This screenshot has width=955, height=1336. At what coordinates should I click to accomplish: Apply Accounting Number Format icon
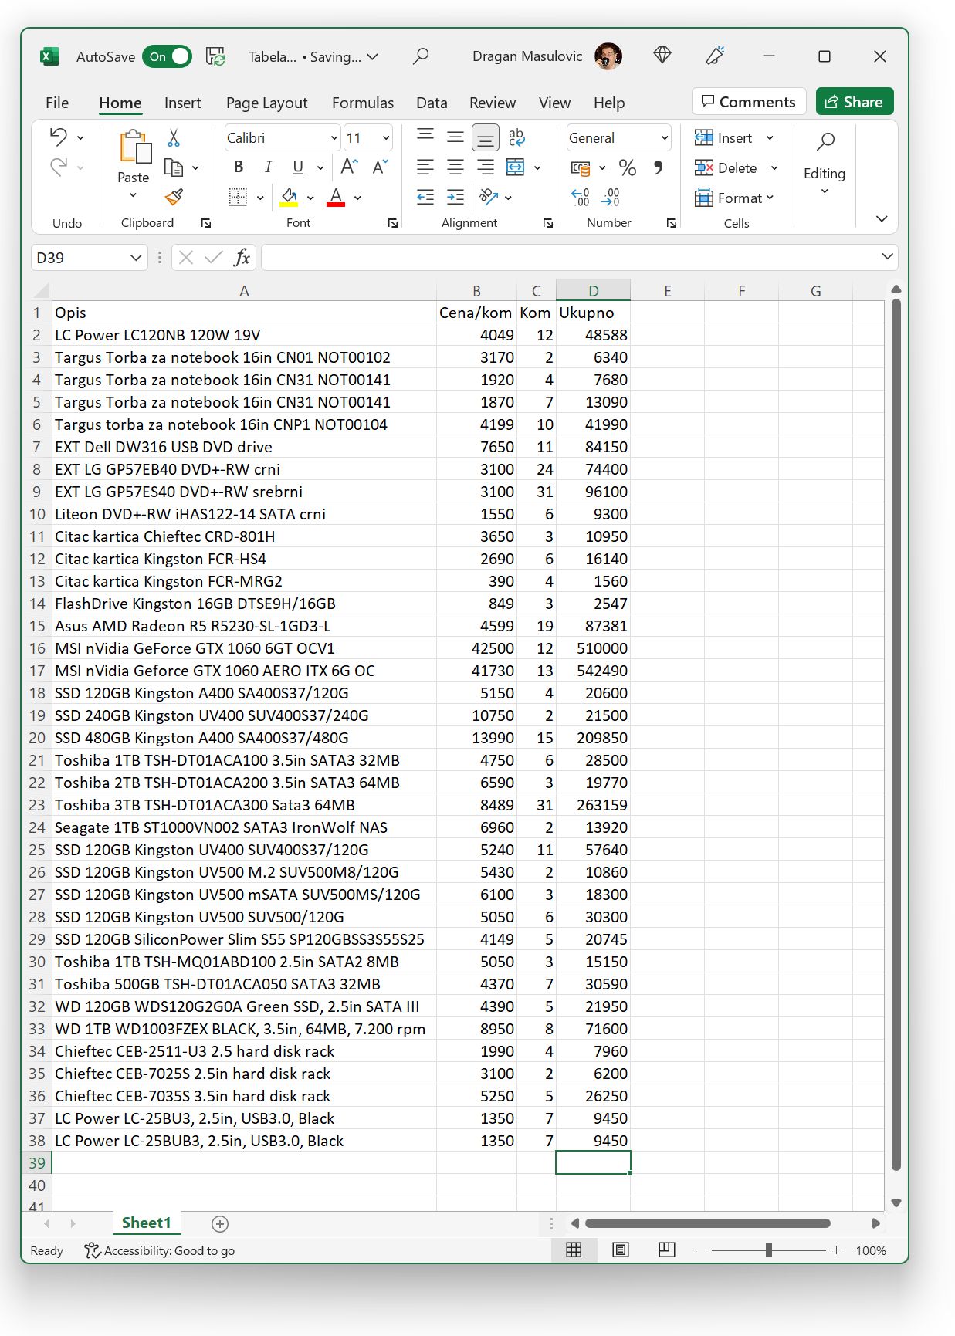pos(581,167)
